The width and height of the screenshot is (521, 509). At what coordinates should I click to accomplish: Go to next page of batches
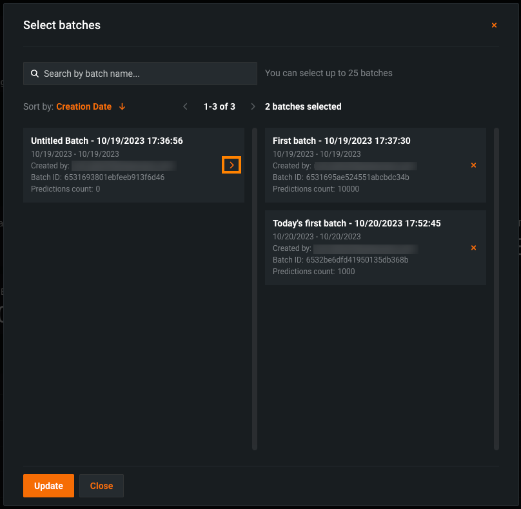[x=253, y=106]
